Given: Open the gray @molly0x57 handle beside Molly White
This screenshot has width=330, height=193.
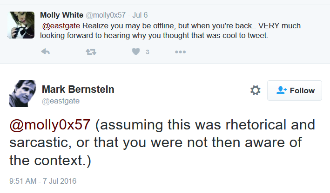Looking at the screenshot, I should (x=106, y=15).
